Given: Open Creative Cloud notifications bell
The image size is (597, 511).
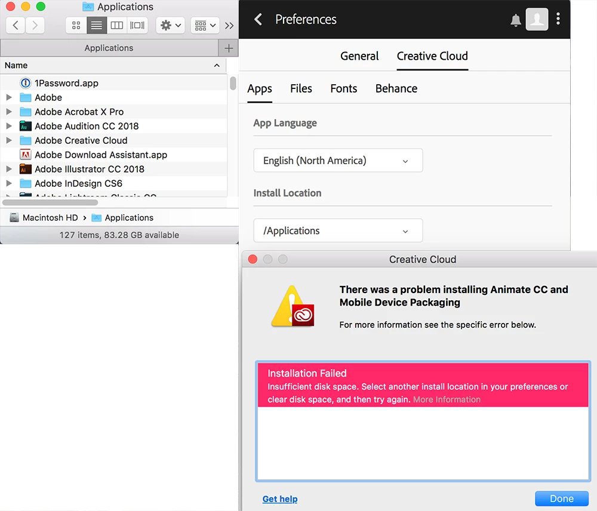Looking at the screenshot, I should click(x=516, y=20).
